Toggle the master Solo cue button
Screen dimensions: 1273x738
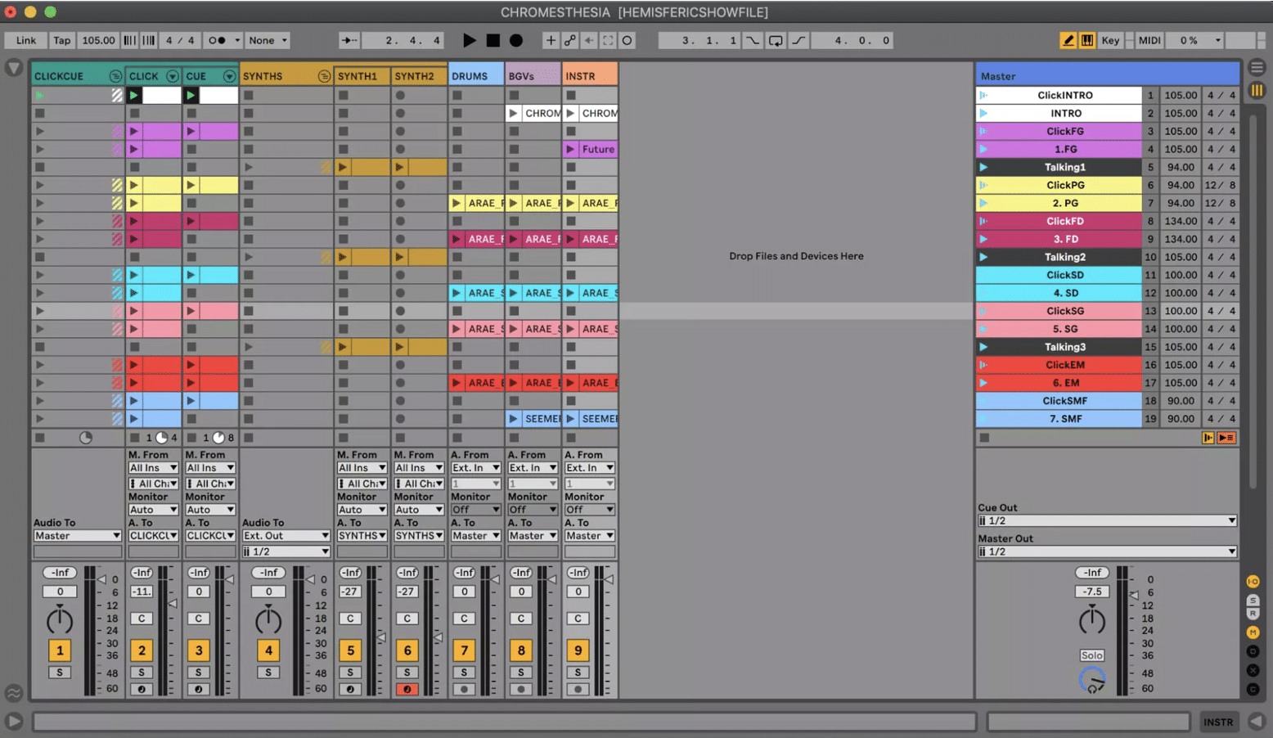[x=1092, y=655]
